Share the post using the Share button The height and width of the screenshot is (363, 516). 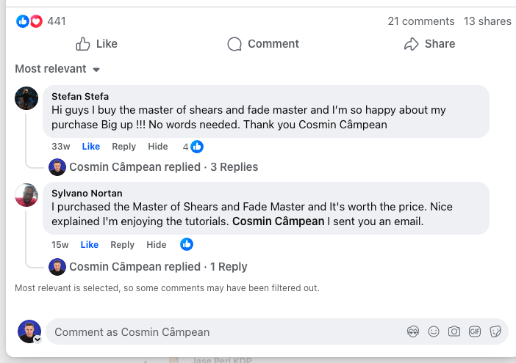pyautogui.click(x=429, y=44)
